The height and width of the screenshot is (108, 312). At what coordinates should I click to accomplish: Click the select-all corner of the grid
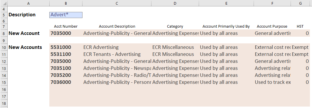[x=4, y=3]
